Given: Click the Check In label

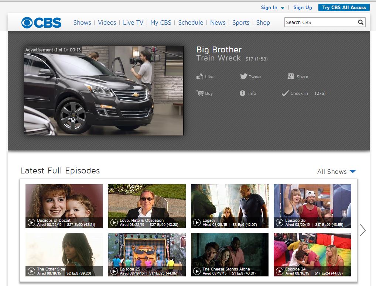Looking at the screenshot, I should pyautogui.click(x=299, y=93).
